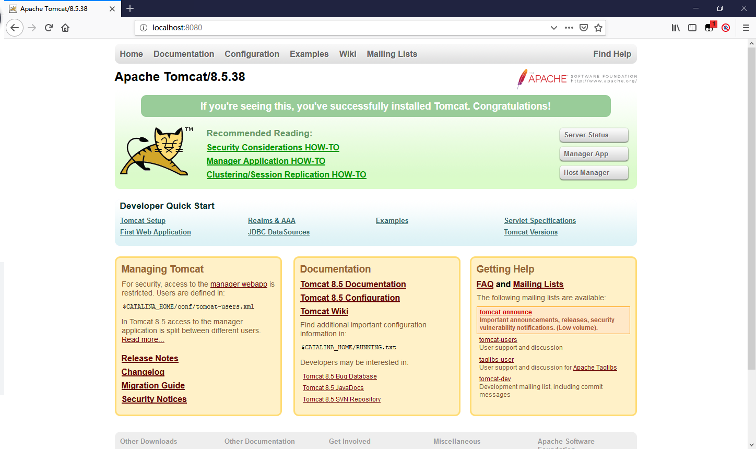Image resolution: width=756 pixels, height=449 pixels.
Task: Open the Library icon in toolbar
Action: (676, 28)
